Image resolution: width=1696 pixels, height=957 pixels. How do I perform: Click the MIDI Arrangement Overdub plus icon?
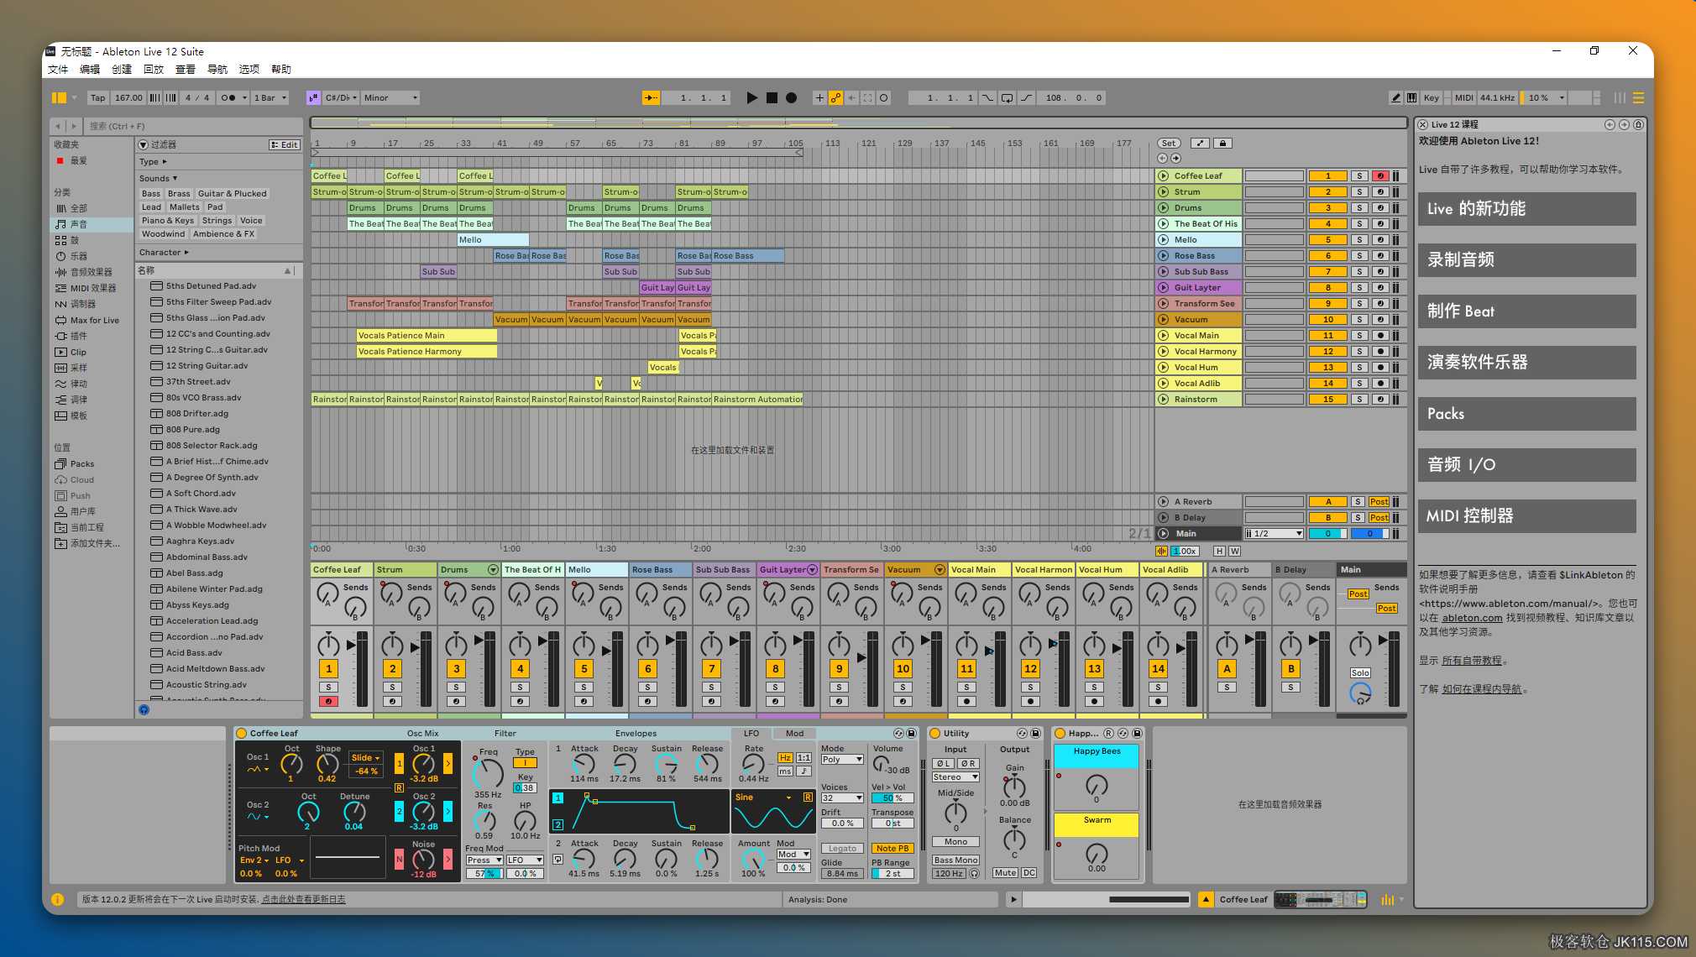tap(819, 98)
